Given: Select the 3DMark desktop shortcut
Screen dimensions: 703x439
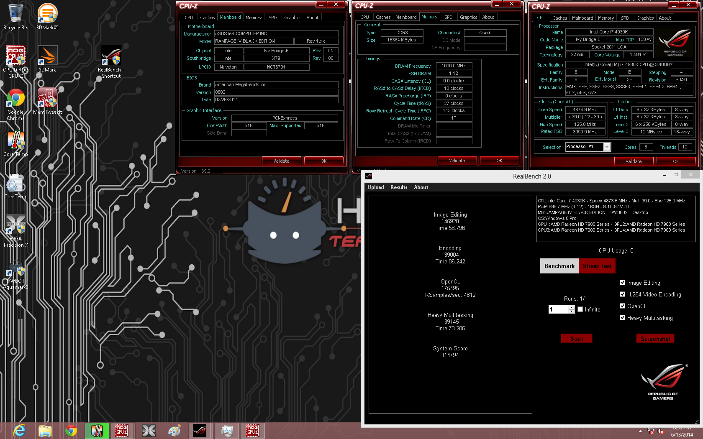Looking at the screenshot, I should [47, 59].
